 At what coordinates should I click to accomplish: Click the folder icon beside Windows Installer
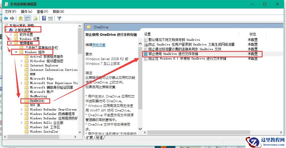27,131
